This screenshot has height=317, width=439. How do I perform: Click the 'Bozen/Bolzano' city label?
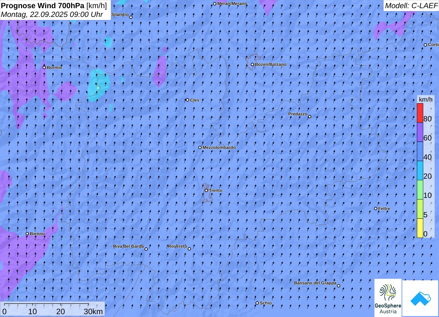[x=271, y=64]
